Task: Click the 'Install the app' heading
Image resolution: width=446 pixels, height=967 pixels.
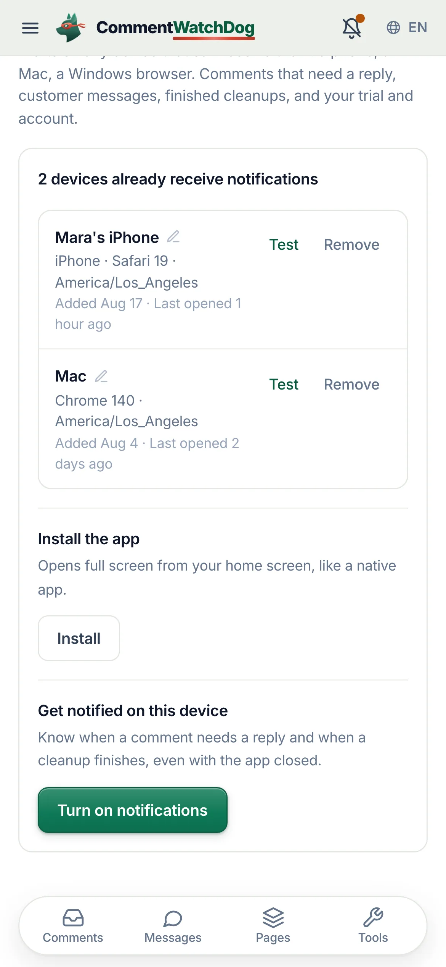Action: (x=89, y=539)
